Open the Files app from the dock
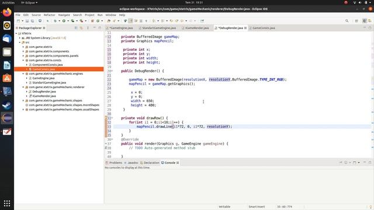Viewport: 374px width, 210px height. click(x=7, y=52)
